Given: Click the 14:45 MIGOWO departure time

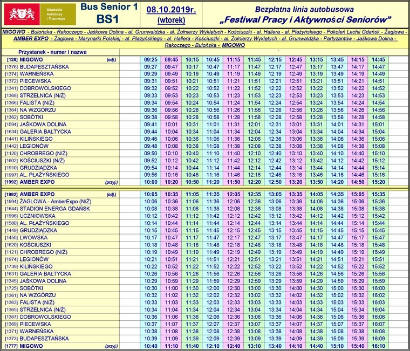Looking at the screenshot, I should pos(378,60).
